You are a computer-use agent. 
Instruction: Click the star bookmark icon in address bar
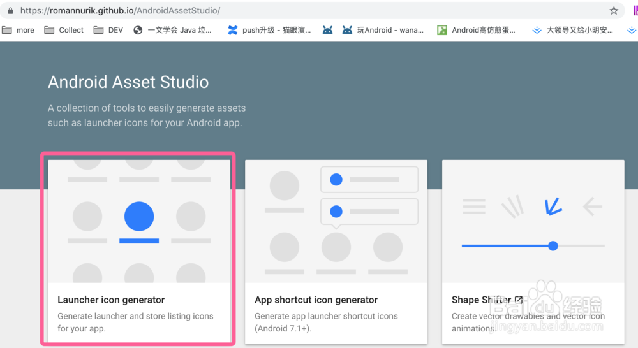pos(614,11)
